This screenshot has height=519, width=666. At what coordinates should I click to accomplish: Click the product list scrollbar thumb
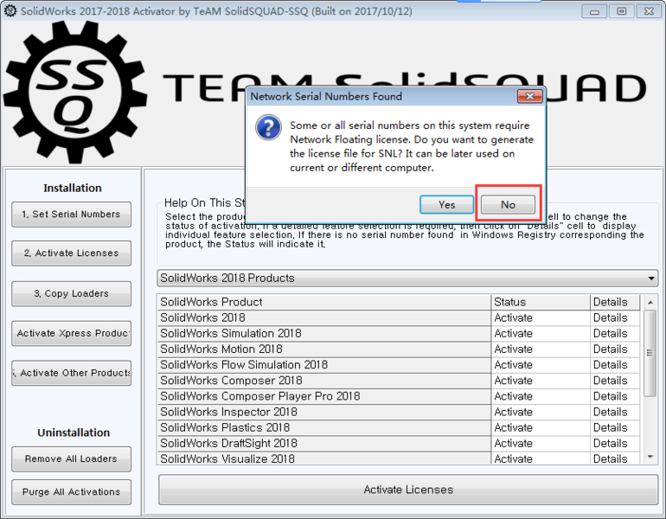tap(650, 354)
